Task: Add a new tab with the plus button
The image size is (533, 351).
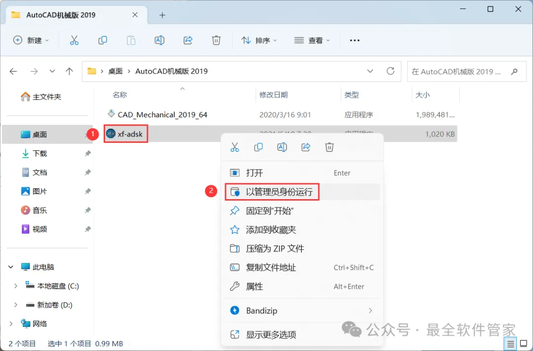Action: (162, 15)
